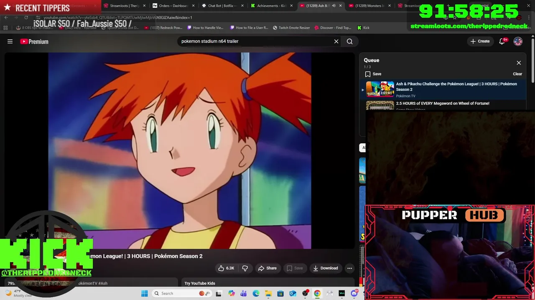Viewport: 535px width, 300px height.
Task: Open the Create menu
Action: tap(480, 41)
